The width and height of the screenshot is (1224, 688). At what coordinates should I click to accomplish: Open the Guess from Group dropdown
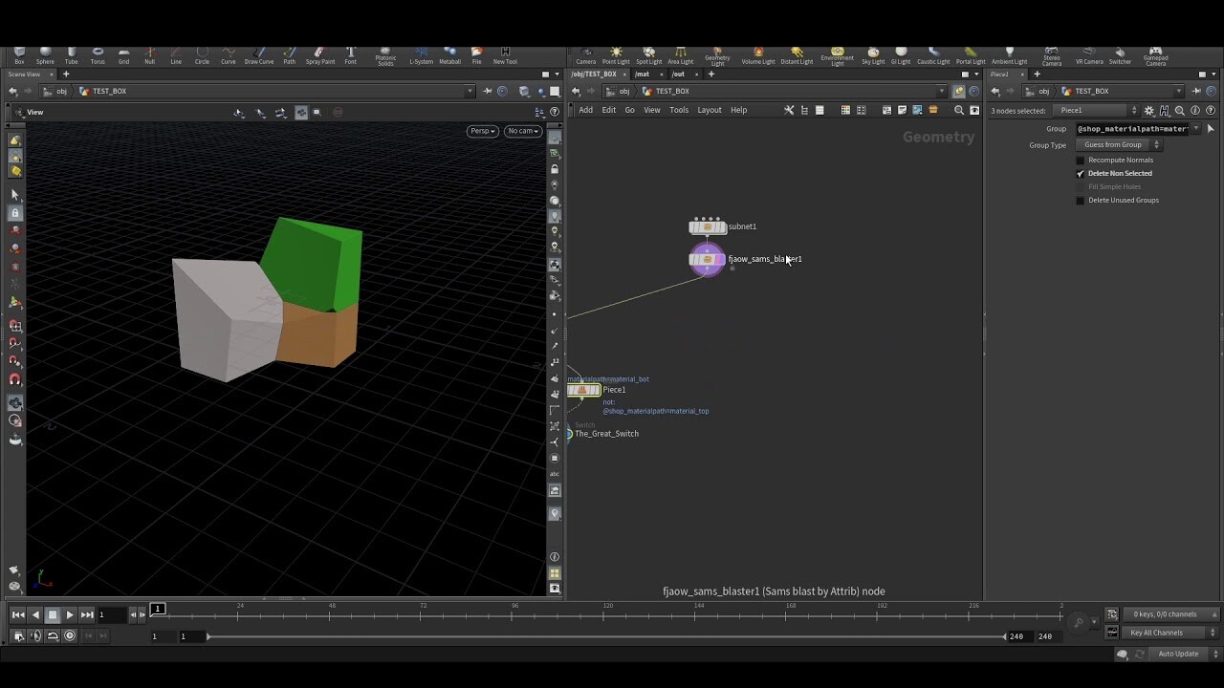(1118, 144)
